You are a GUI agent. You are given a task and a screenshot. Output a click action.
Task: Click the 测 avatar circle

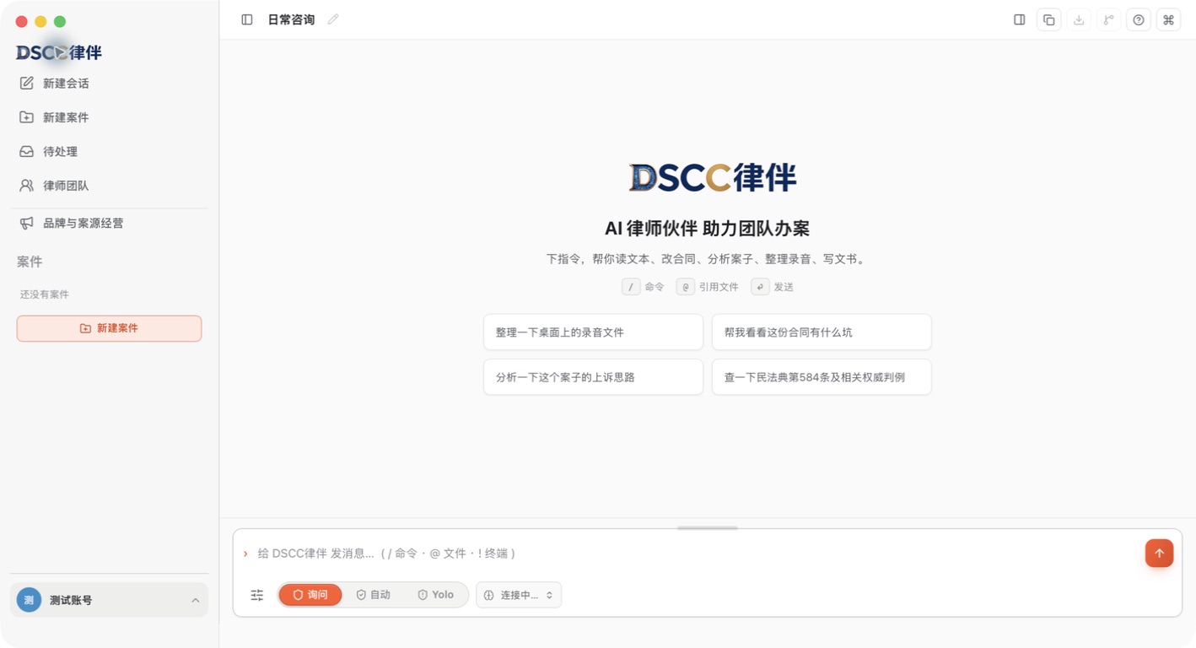tap(29, 600)
